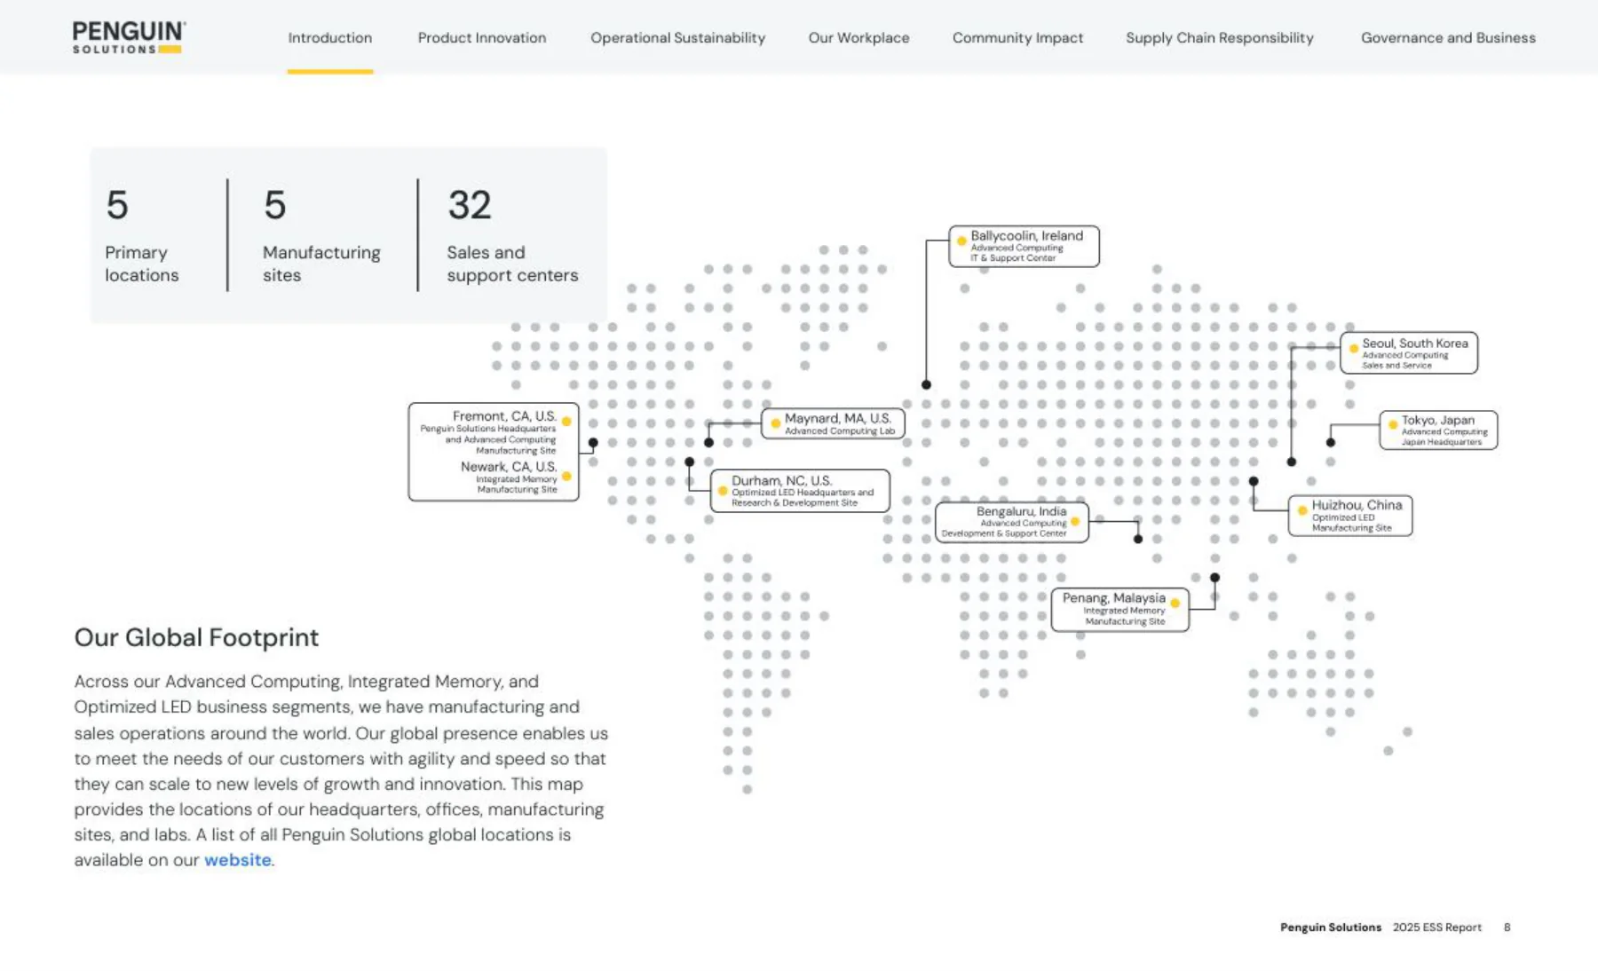Select "Japan Headquarters" text under Tokyo

tap(1442, 442)
